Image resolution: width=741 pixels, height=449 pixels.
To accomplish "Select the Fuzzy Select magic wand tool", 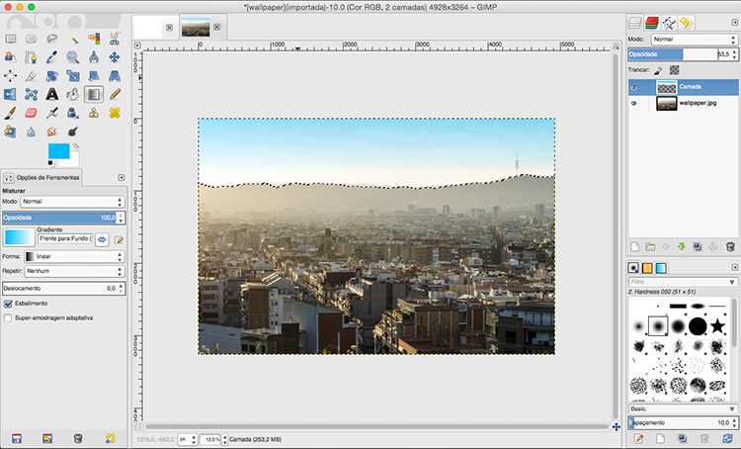I will [73, 39].
